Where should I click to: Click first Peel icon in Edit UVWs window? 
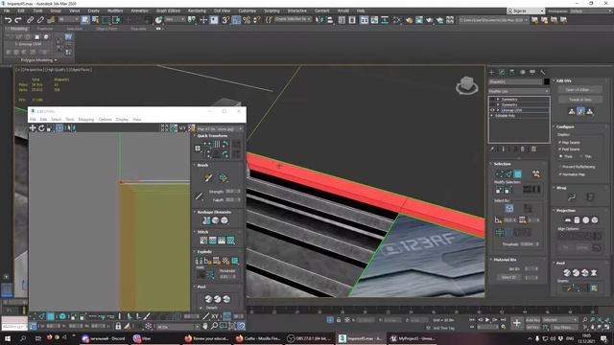(208, 299)
